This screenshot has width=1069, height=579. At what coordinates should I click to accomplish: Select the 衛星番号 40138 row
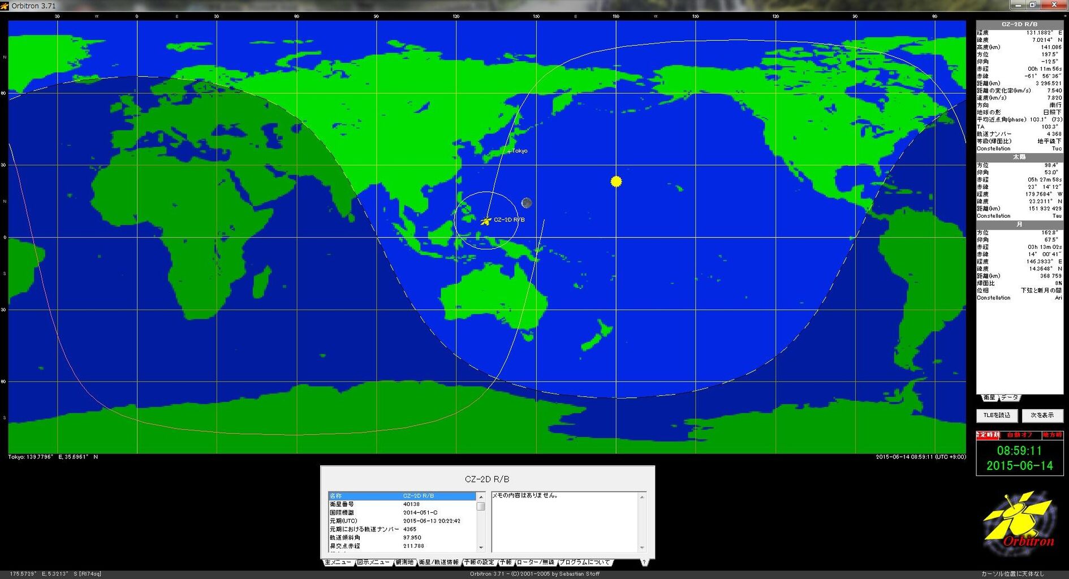click(x=402, y=504)
